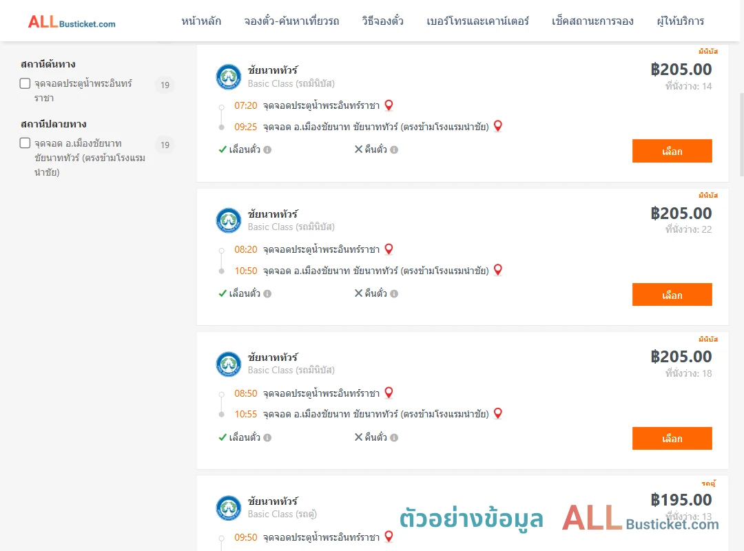Open วิธีจองตั๋ว menu item
The width and height of the screenshot is (744, 551).
tap(382, 21)
